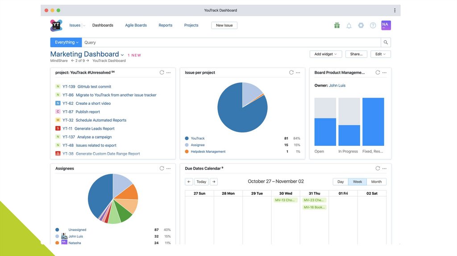Refresh the Issue per project widget
Screen dimensions: 457x256
coord(291,72)
